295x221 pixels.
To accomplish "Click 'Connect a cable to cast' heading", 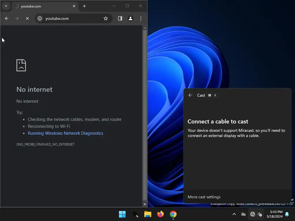I will pos(218,122).
